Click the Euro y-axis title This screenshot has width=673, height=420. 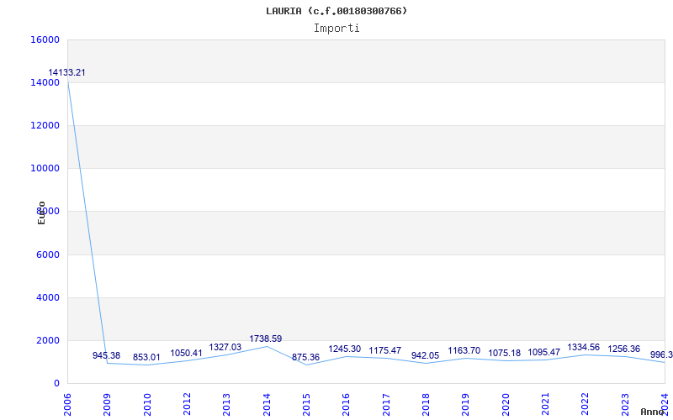tap(41, 213)
